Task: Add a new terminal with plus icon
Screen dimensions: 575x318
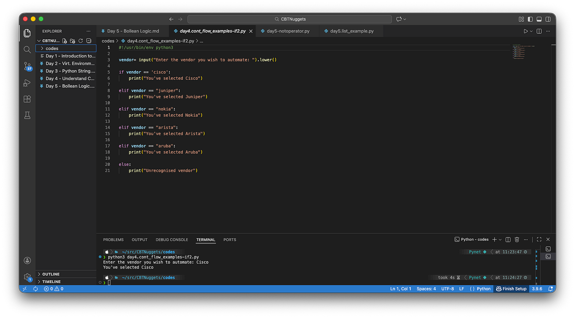Action: [494, 240]
